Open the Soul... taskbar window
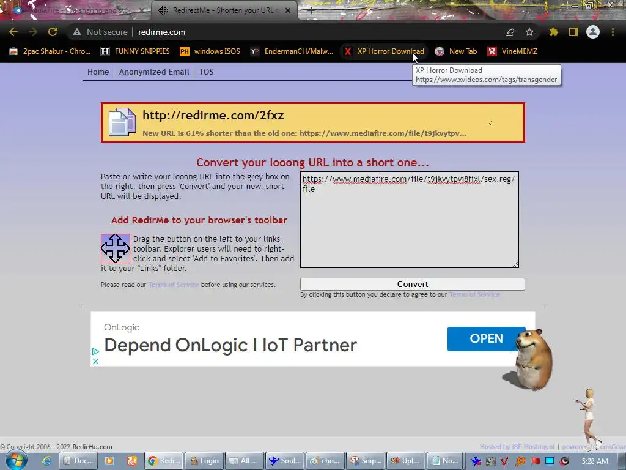The image size is (626, 470). click(285, 461)
